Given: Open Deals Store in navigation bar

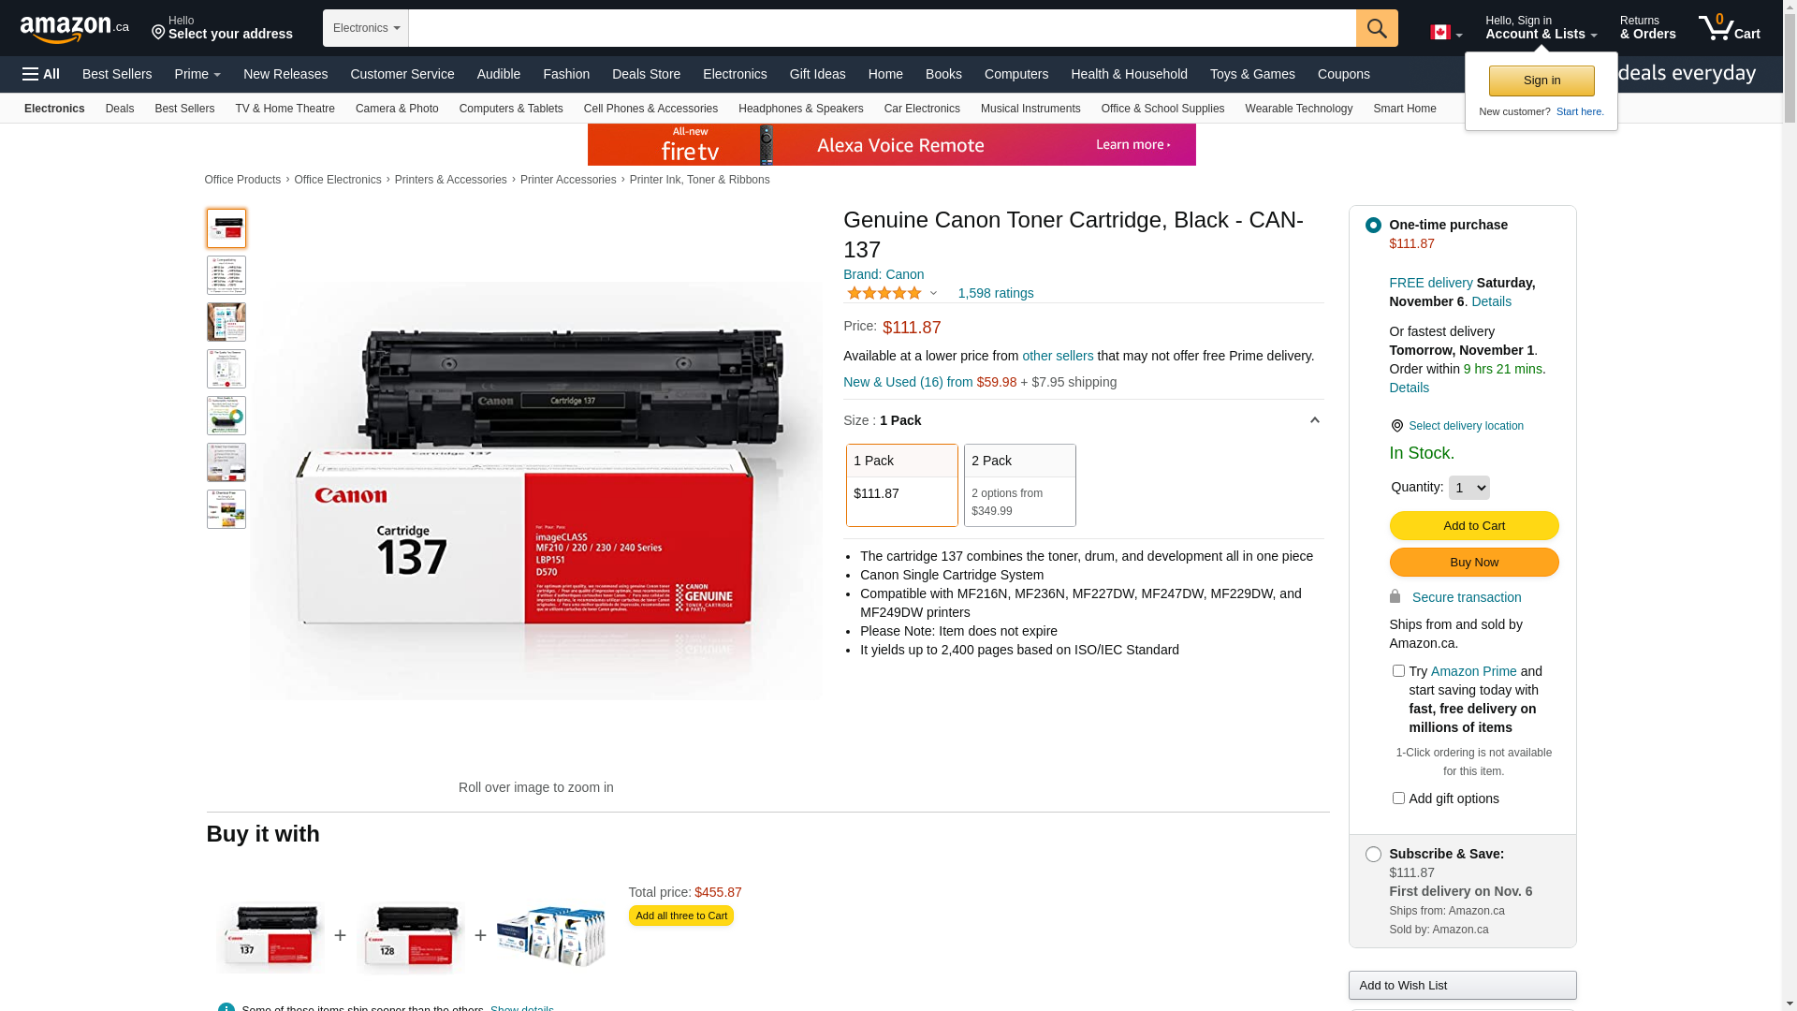Looking at the screenshot, I should (x=646, y=74).
